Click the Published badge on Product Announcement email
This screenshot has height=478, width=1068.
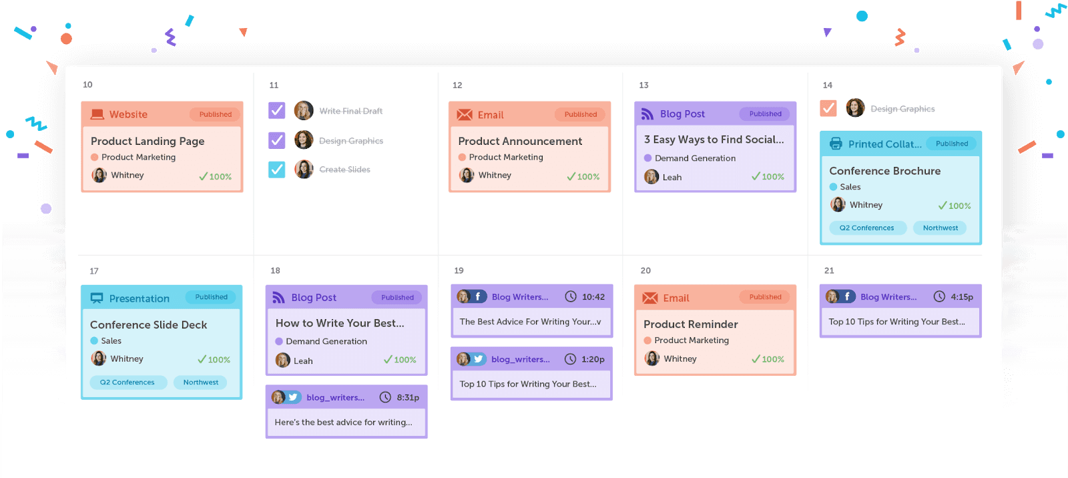point(581,114)
